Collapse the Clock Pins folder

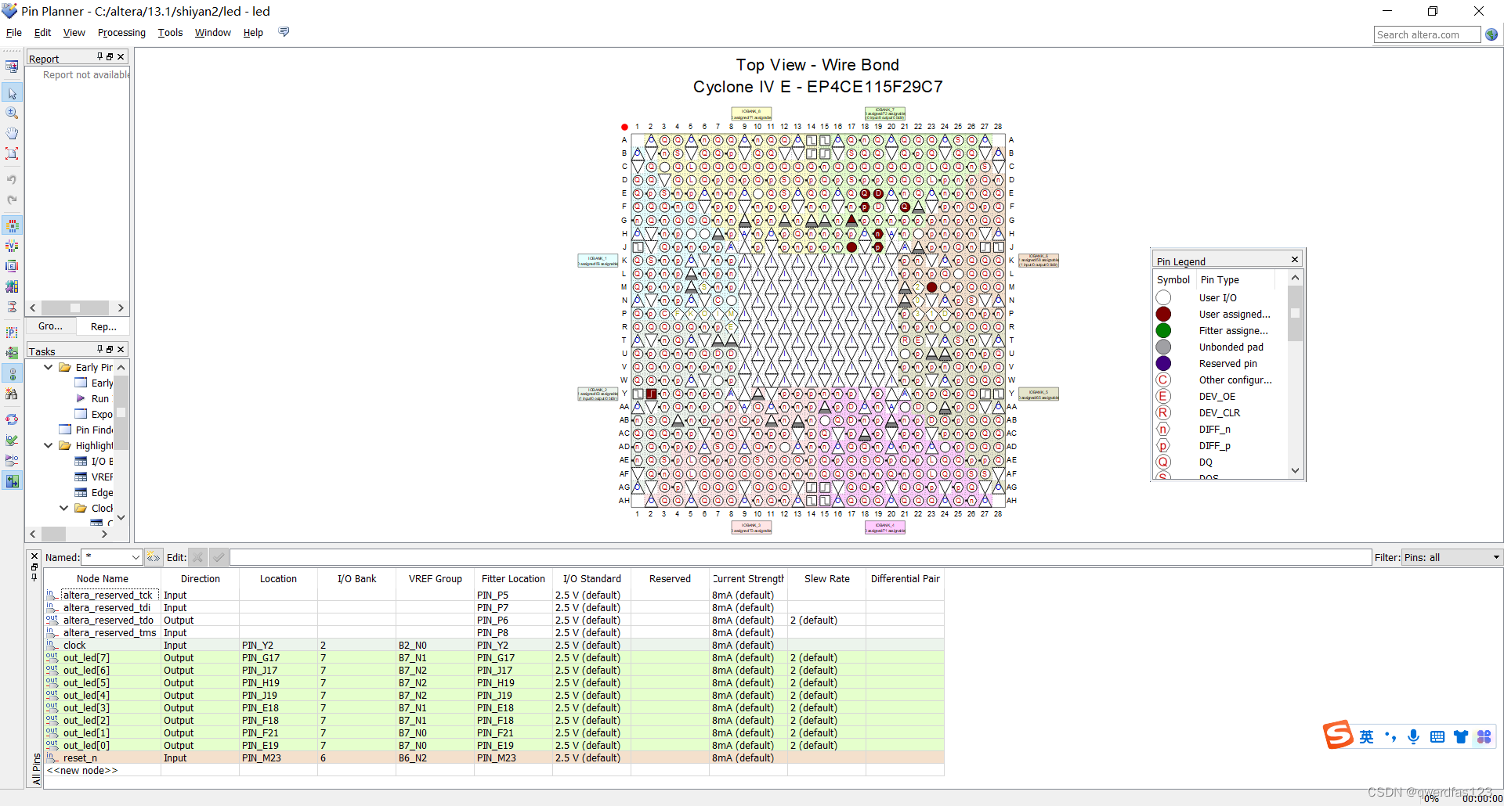(x=64, y=508)
